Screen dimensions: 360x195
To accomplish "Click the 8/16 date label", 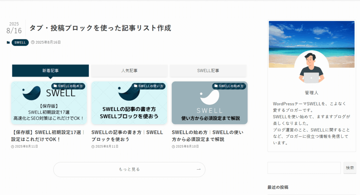I will (14, 31).
